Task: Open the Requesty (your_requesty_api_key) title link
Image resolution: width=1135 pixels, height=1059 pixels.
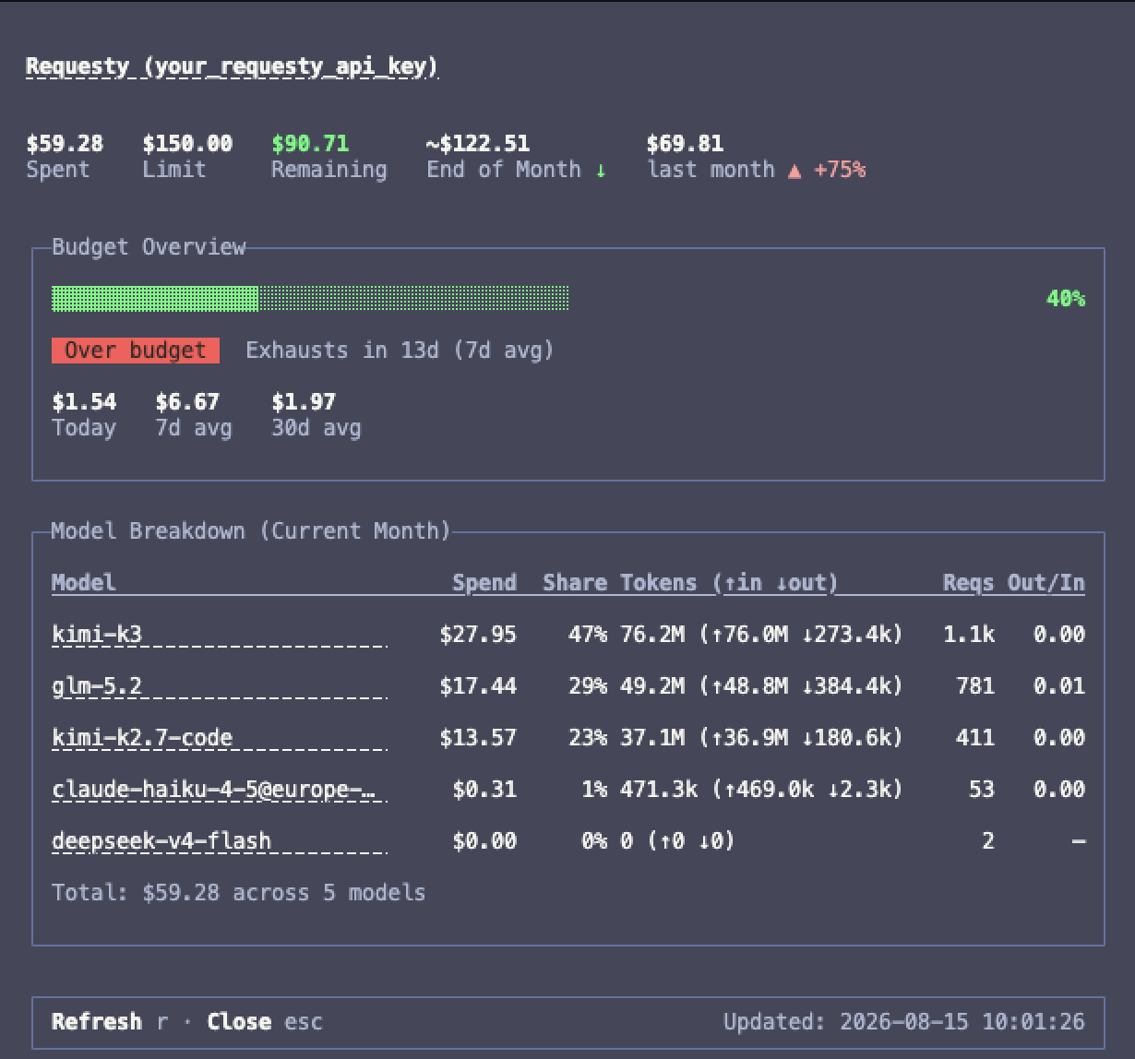Action: [x=232, y=66]
